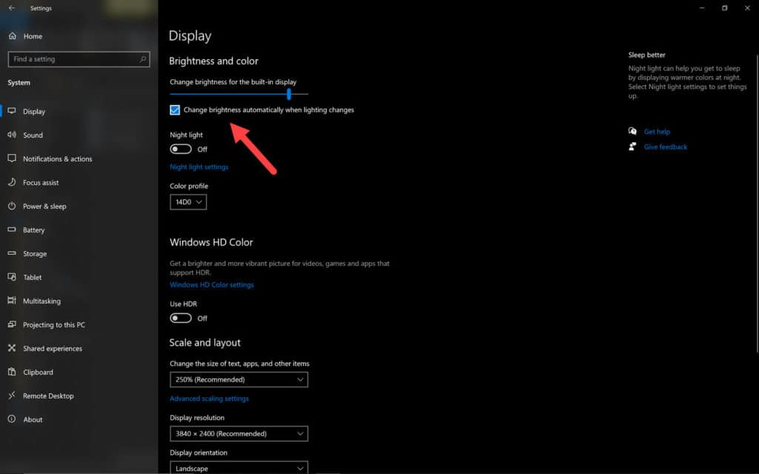Uncheck automatic brightness change checkbox

tap(175, 110)
